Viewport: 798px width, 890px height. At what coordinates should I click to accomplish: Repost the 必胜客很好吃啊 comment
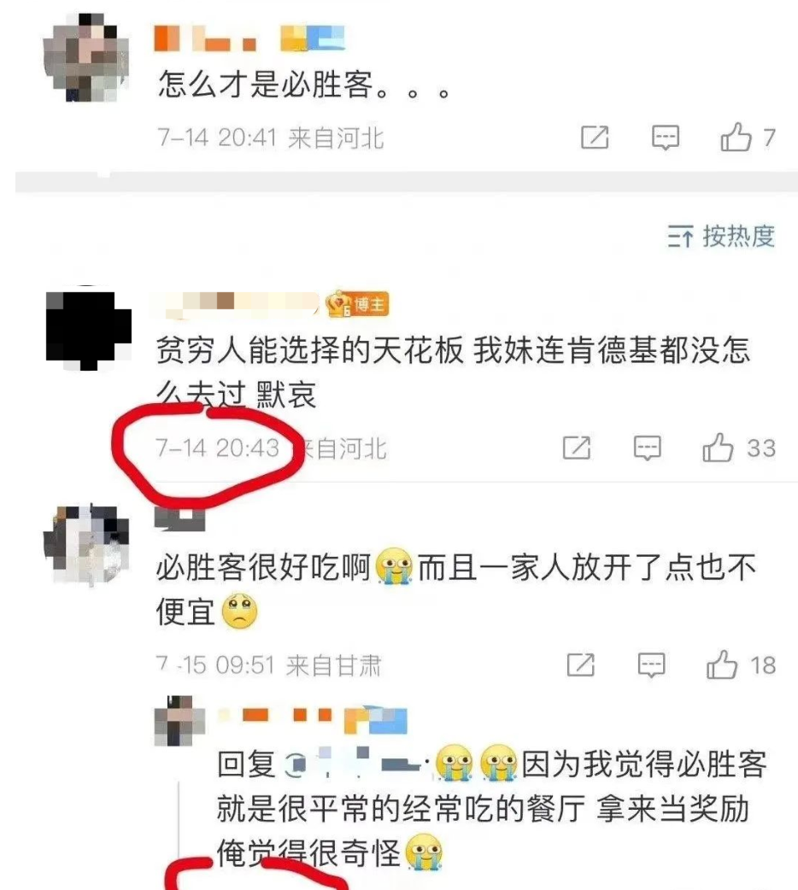(580, 665)
